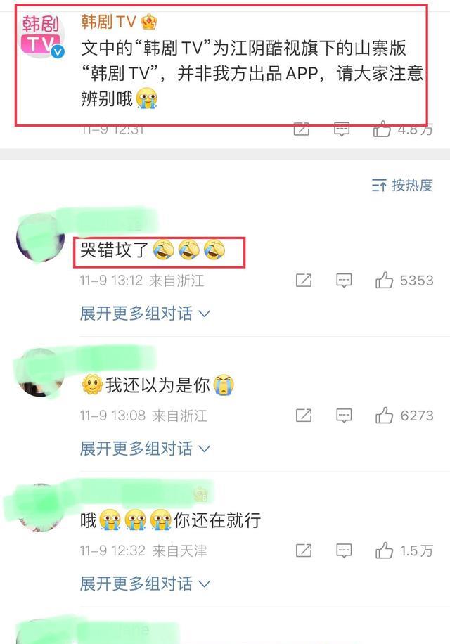Sort comments using 按热度
Screen dimensions: 450x644
(402, 185)
